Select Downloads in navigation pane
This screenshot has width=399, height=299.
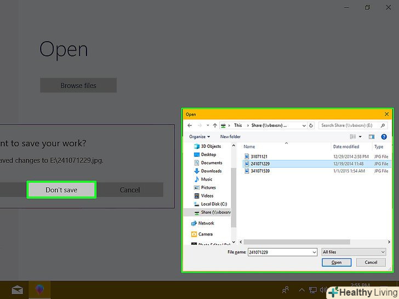pos(208,171)
